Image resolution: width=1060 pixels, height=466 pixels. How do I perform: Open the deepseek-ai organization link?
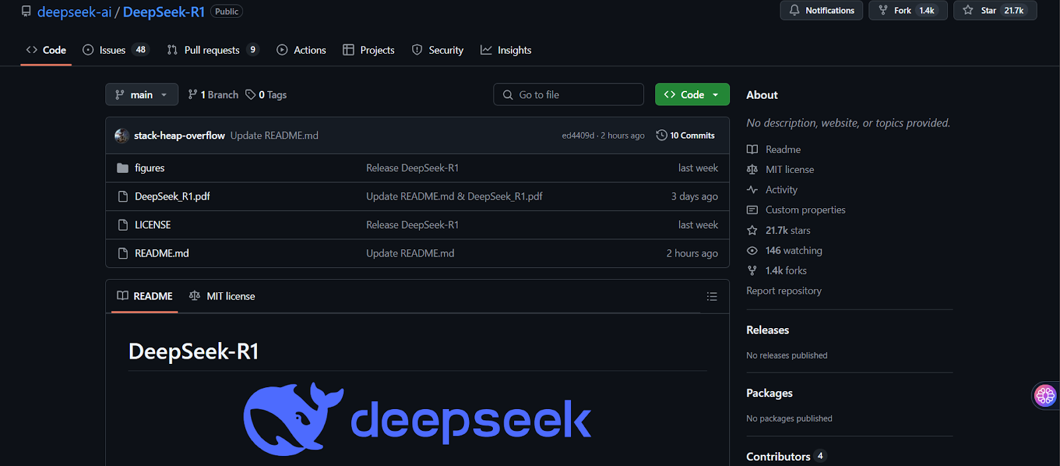coord(74,12)
